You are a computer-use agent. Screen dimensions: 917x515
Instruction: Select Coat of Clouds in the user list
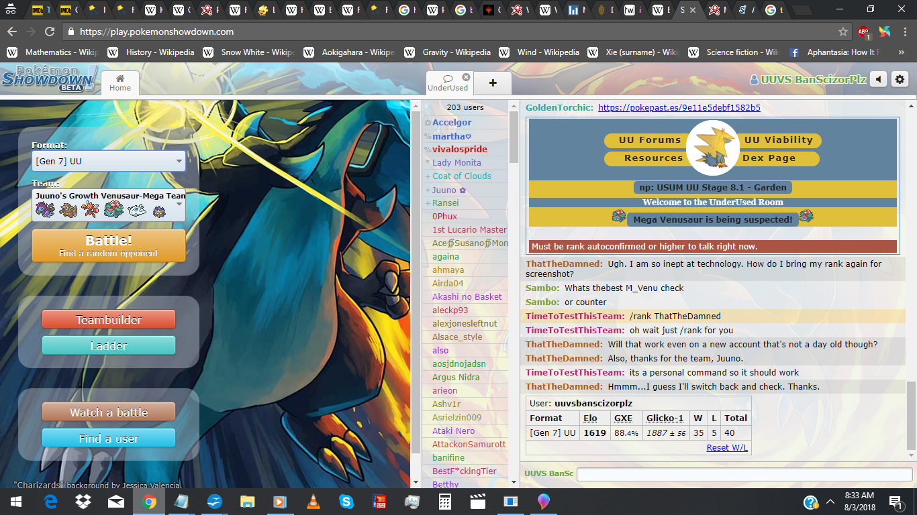point(461,176)
